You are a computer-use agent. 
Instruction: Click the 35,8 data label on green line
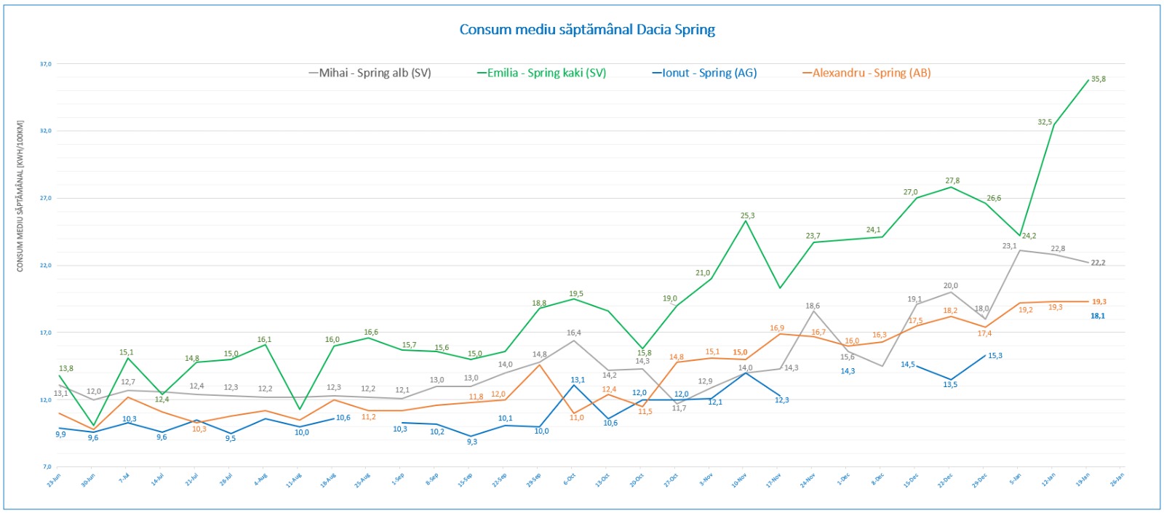(1098, 79)
